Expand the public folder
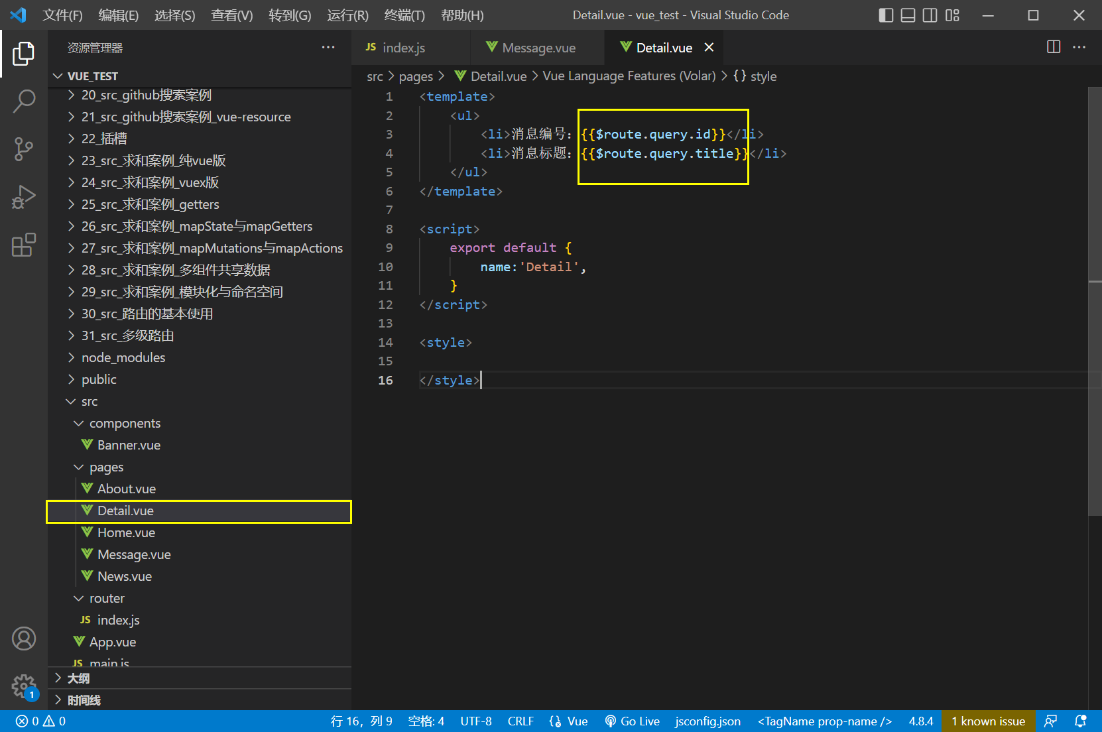 pos(199,379)
